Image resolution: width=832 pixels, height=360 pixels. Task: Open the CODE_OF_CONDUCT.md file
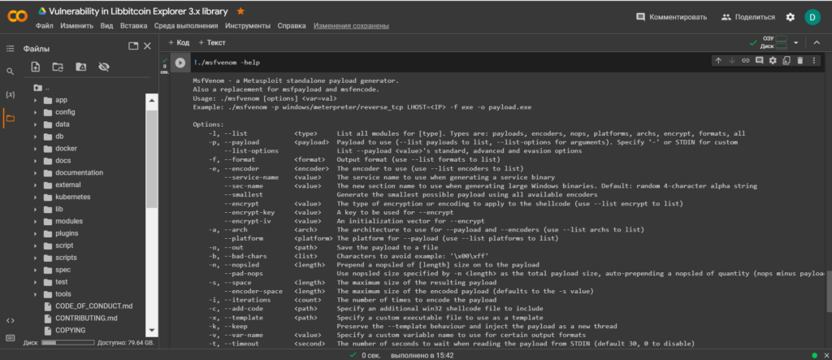(94, 306)
